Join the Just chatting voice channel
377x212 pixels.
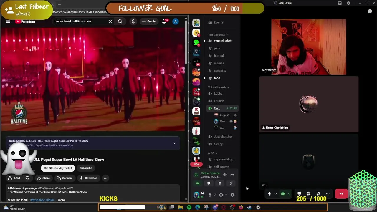(x=223, y=137)
